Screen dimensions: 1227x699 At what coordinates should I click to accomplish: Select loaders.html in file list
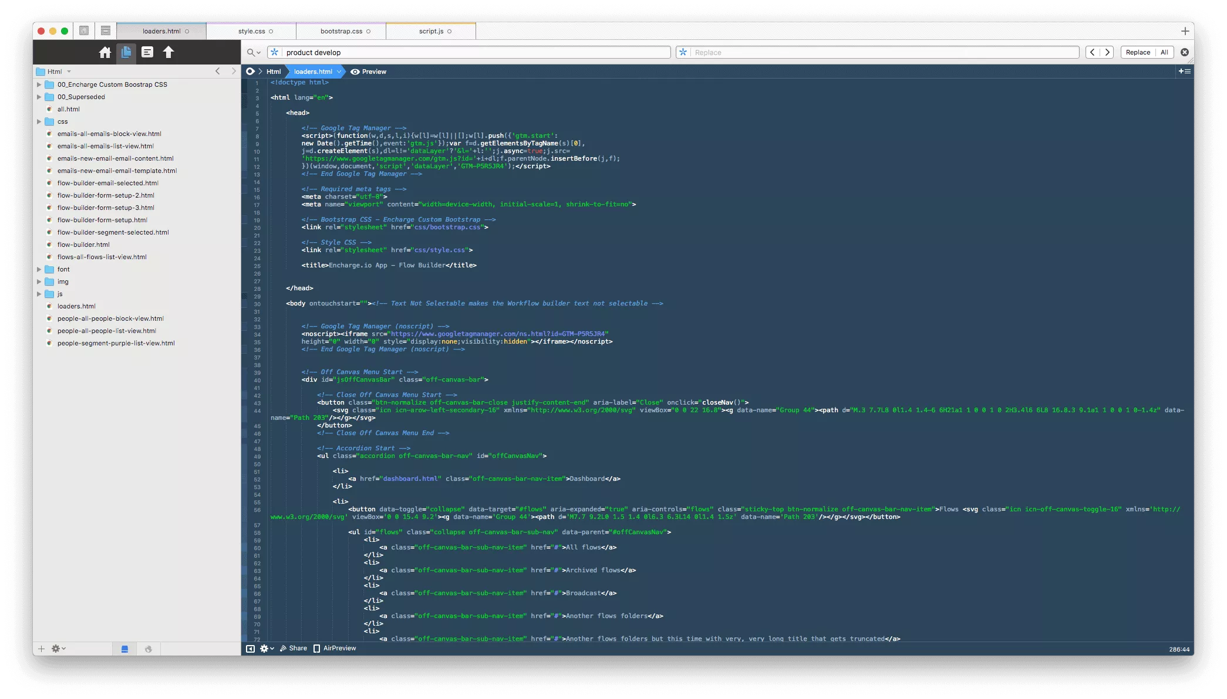76,306
